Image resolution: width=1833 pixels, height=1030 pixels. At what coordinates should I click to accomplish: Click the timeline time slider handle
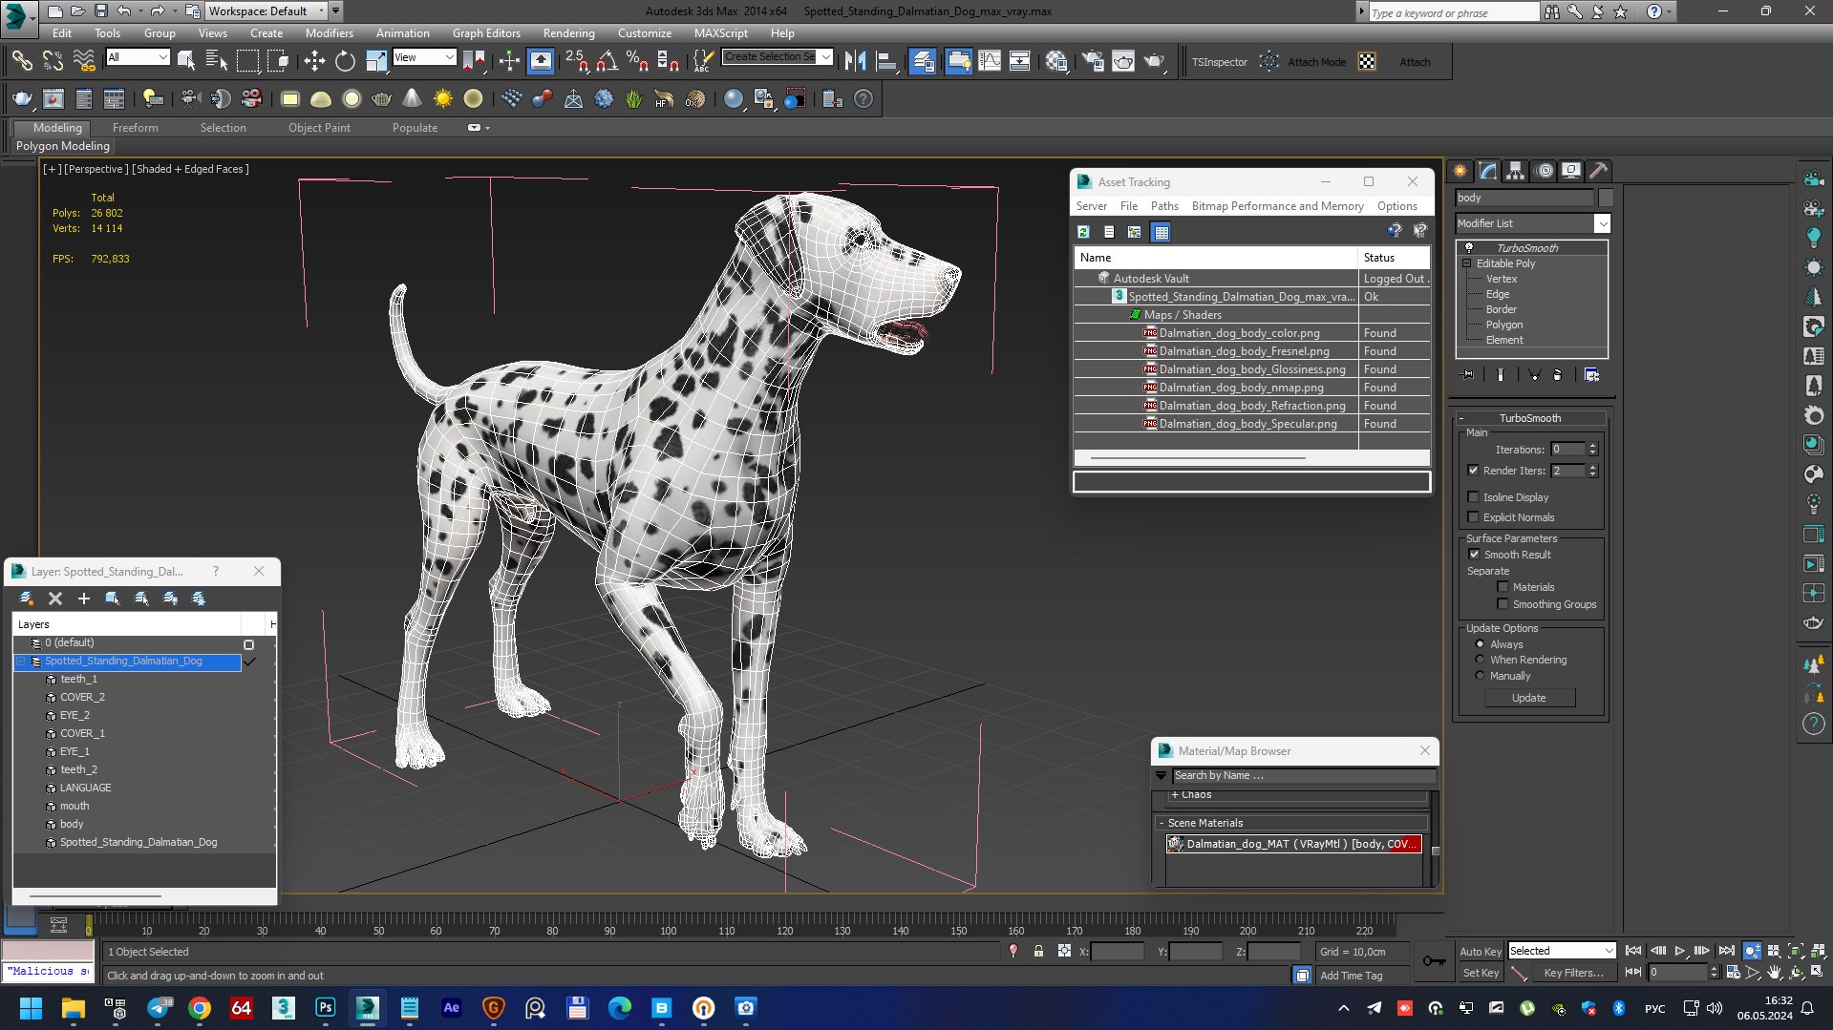tap(89, 925)
